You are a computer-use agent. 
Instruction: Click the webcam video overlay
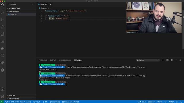click(x=154, y=18)
